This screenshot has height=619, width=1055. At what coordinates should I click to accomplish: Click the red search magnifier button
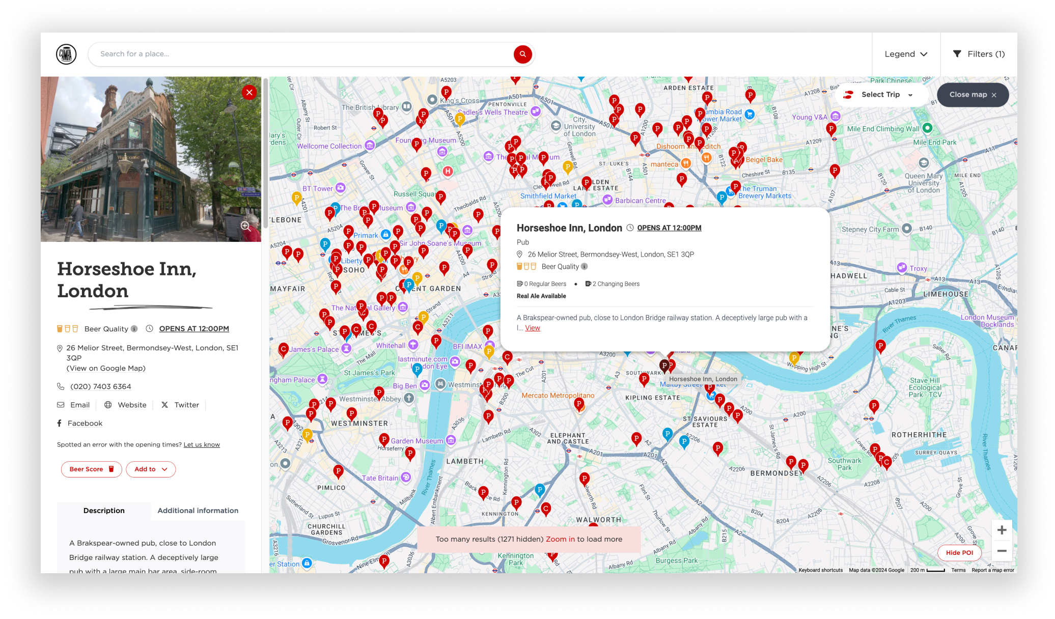[x=522, y=54]
